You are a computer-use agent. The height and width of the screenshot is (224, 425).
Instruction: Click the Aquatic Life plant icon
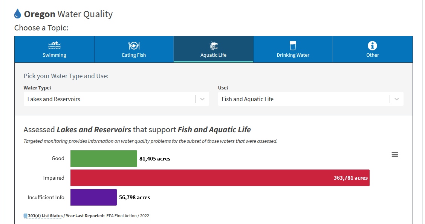[x=213, y=45]
